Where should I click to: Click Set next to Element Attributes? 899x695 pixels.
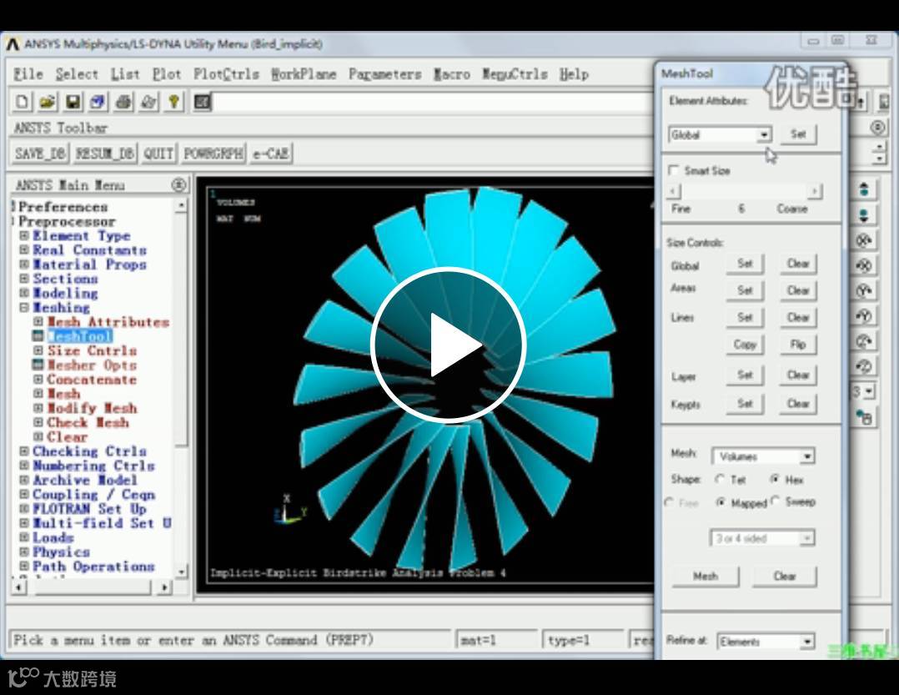click(798, 134)
